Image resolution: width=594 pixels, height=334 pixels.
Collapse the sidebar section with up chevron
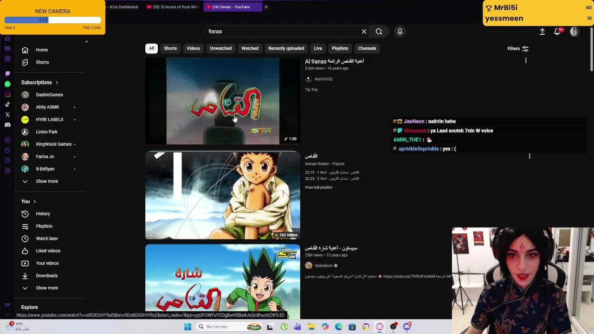86,42
